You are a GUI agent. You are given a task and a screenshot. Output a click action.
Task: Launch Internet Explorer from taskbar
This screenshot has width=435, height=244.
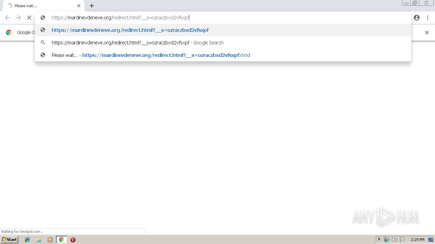click(27, 240)
